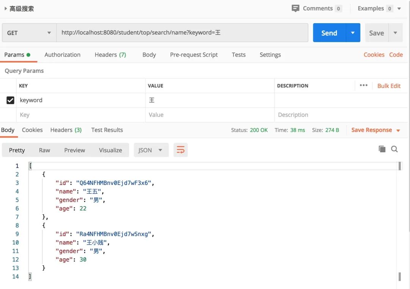
Task: Open the Save options dropdown arrow
Action: pos(395,33)
